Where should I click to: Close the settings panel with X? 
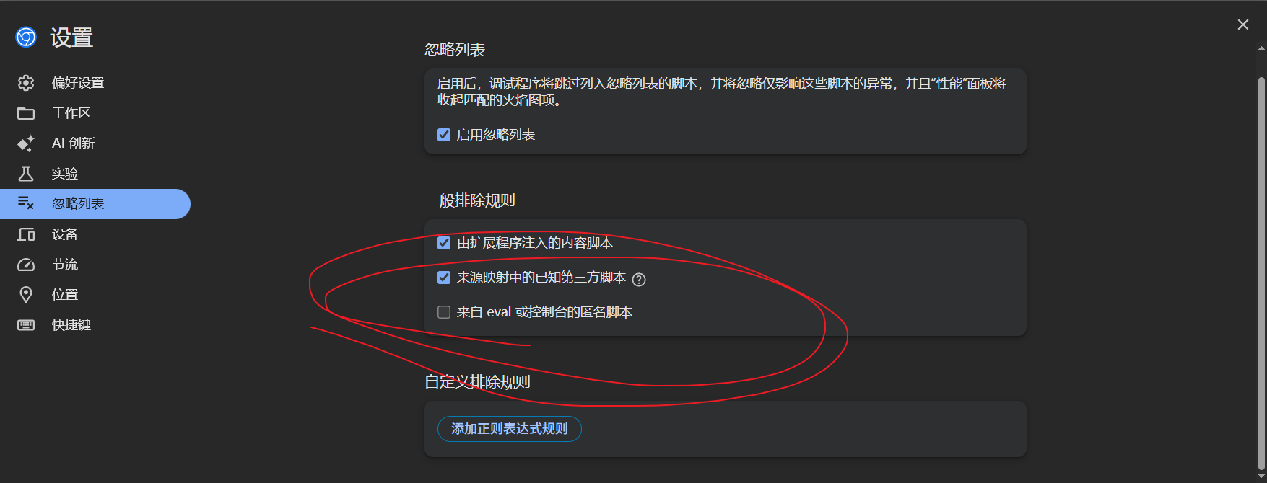(x=1243, y=25)
